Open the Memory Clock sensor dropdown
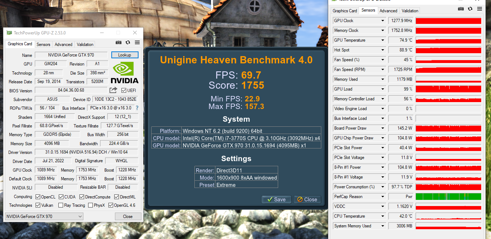This screenshot has width=491, height=239. [x=382, y=30]
